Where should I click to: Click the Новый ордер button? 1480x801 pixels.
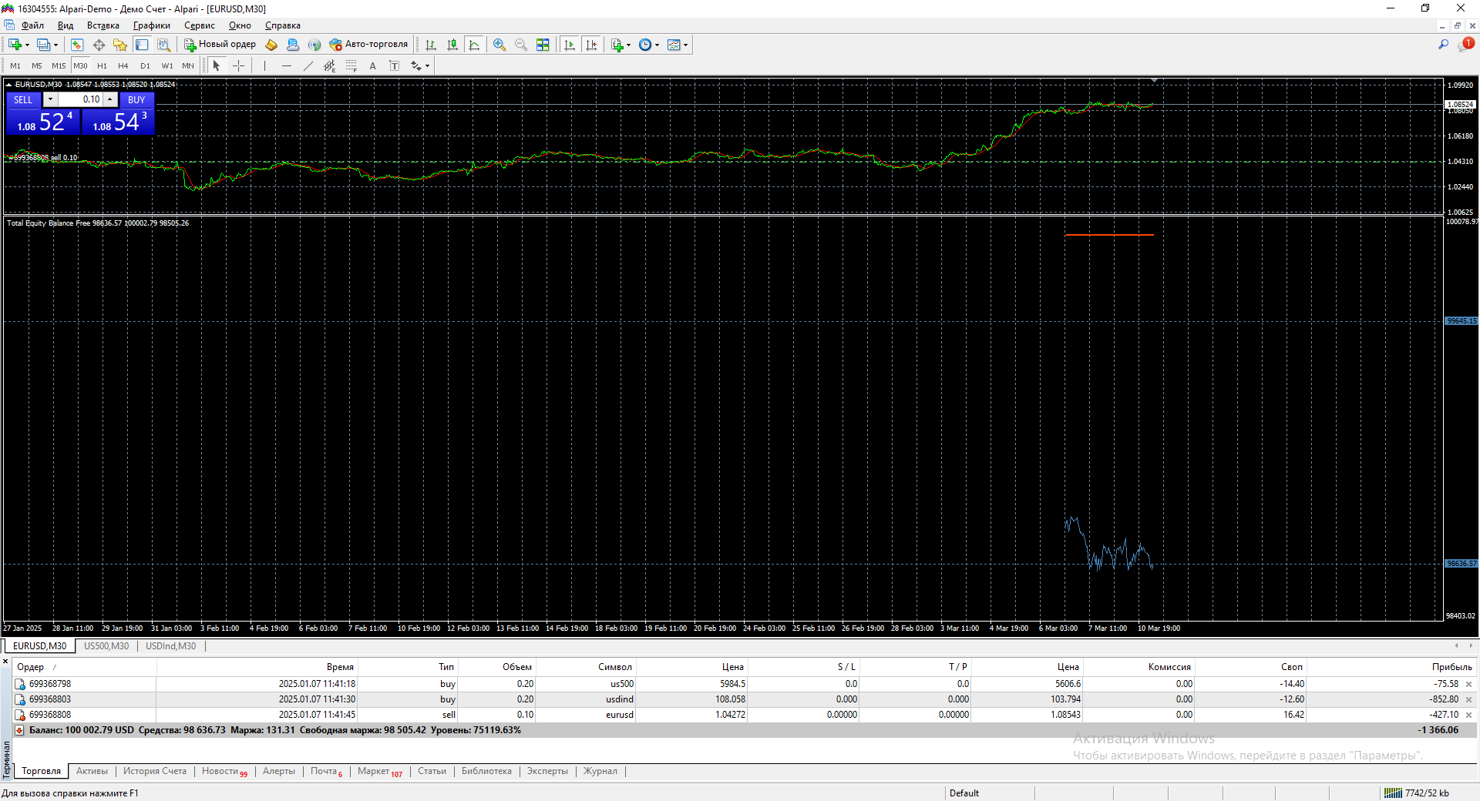pyautogui.click(x=220, y=45)
